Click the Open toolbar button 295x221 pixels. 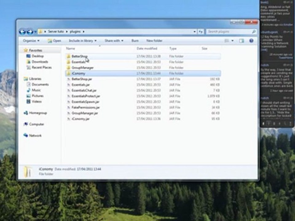coord(54,41)
